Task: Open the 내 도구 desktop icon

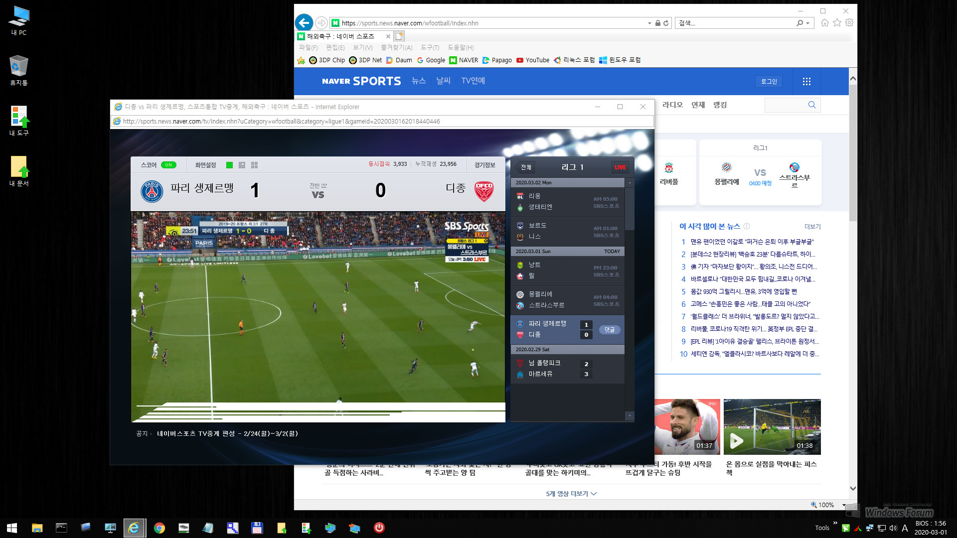Action: 19,121
